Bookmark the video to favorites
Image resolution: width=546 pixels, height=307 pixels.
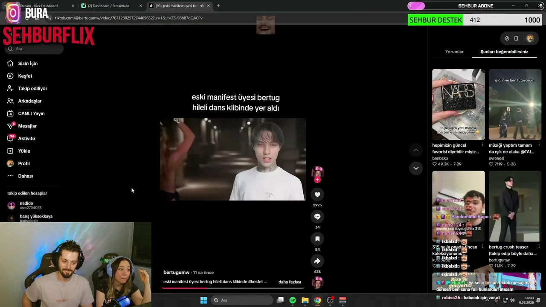317,239
